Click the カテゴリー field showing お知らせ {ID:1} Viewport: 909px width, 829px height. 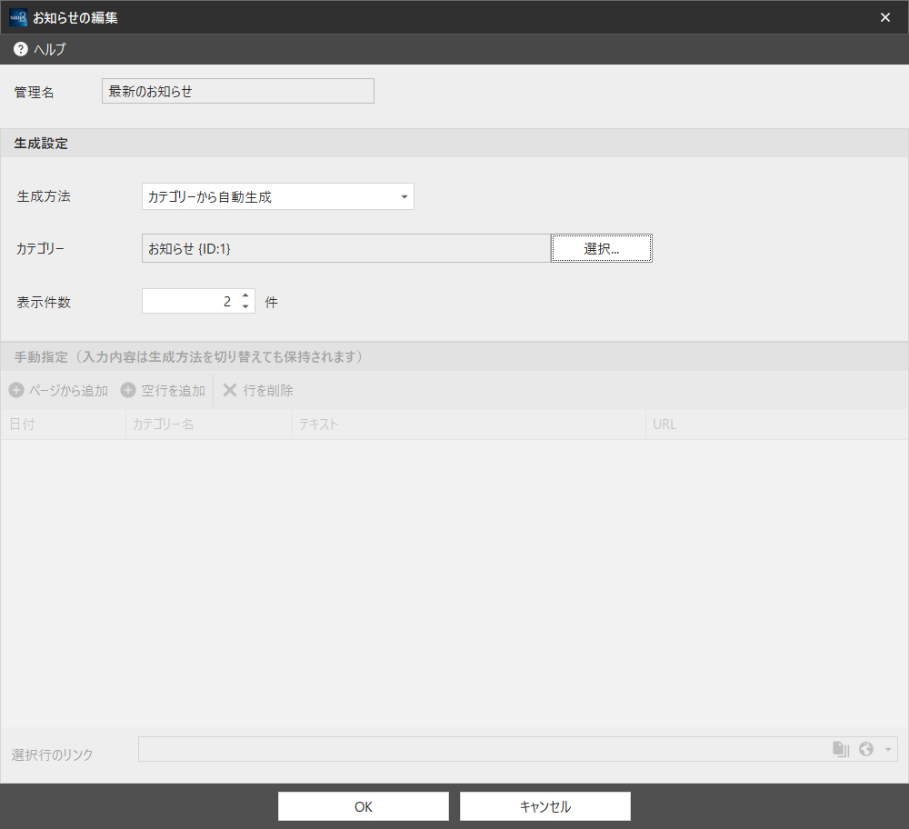click(x=346, y=248)
